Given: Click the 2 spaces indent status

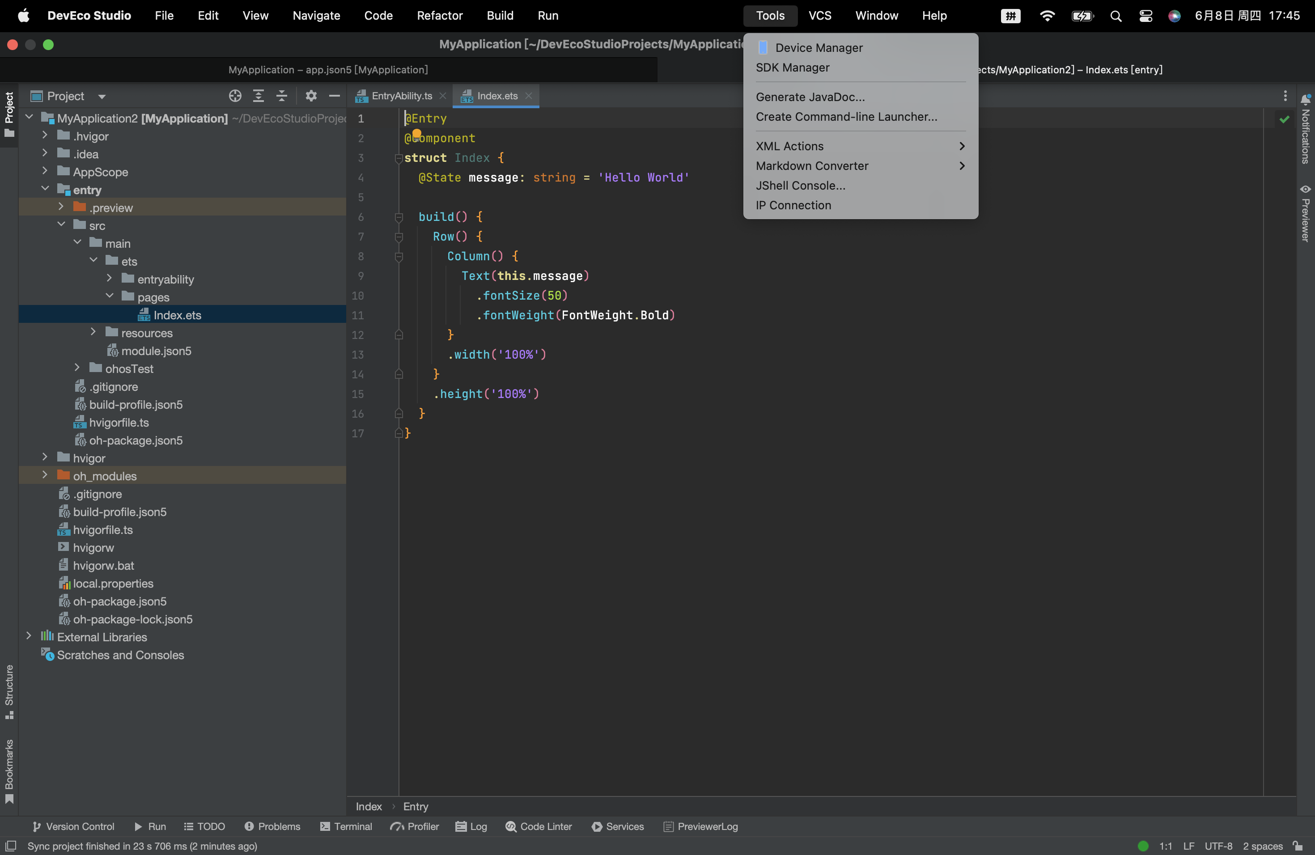Looking at the screenshot, I should 1263,846.
